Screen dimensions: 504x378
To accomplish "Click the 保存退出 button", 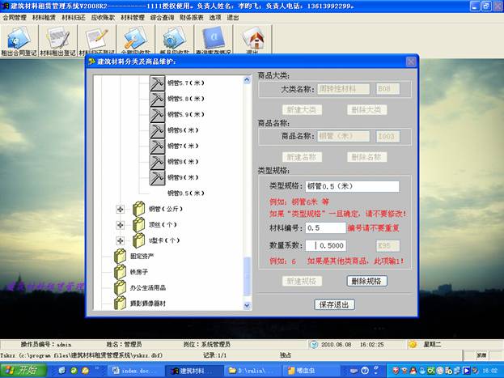I will [x=334, y=304].
